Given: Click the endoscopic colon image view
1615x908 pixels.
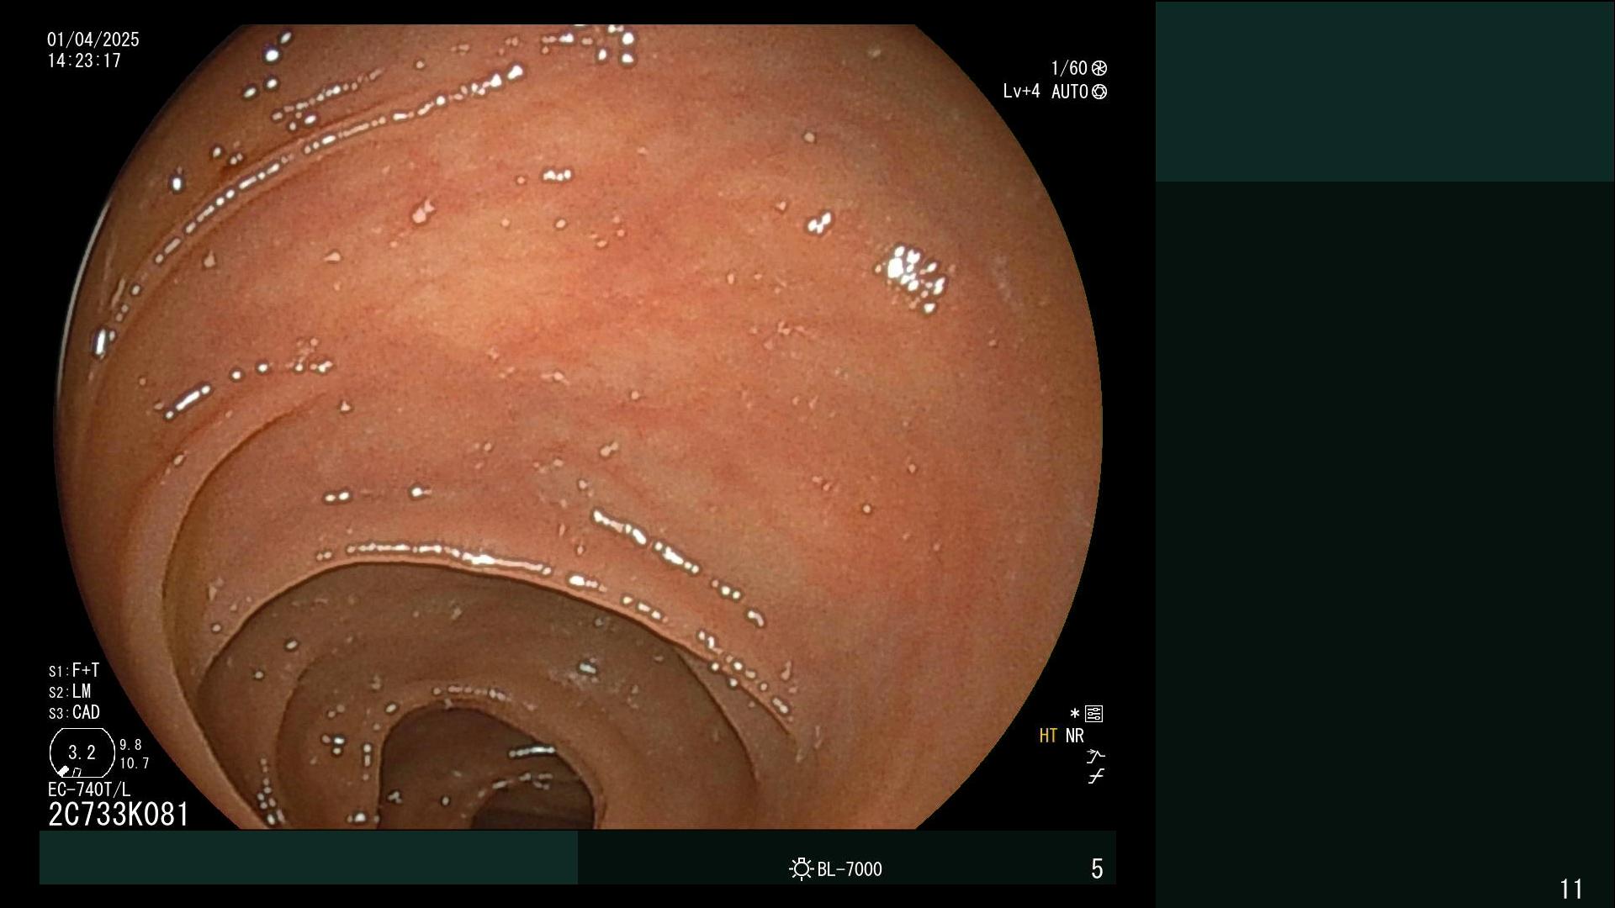Looking at the screenshot, I should (579, 426).
